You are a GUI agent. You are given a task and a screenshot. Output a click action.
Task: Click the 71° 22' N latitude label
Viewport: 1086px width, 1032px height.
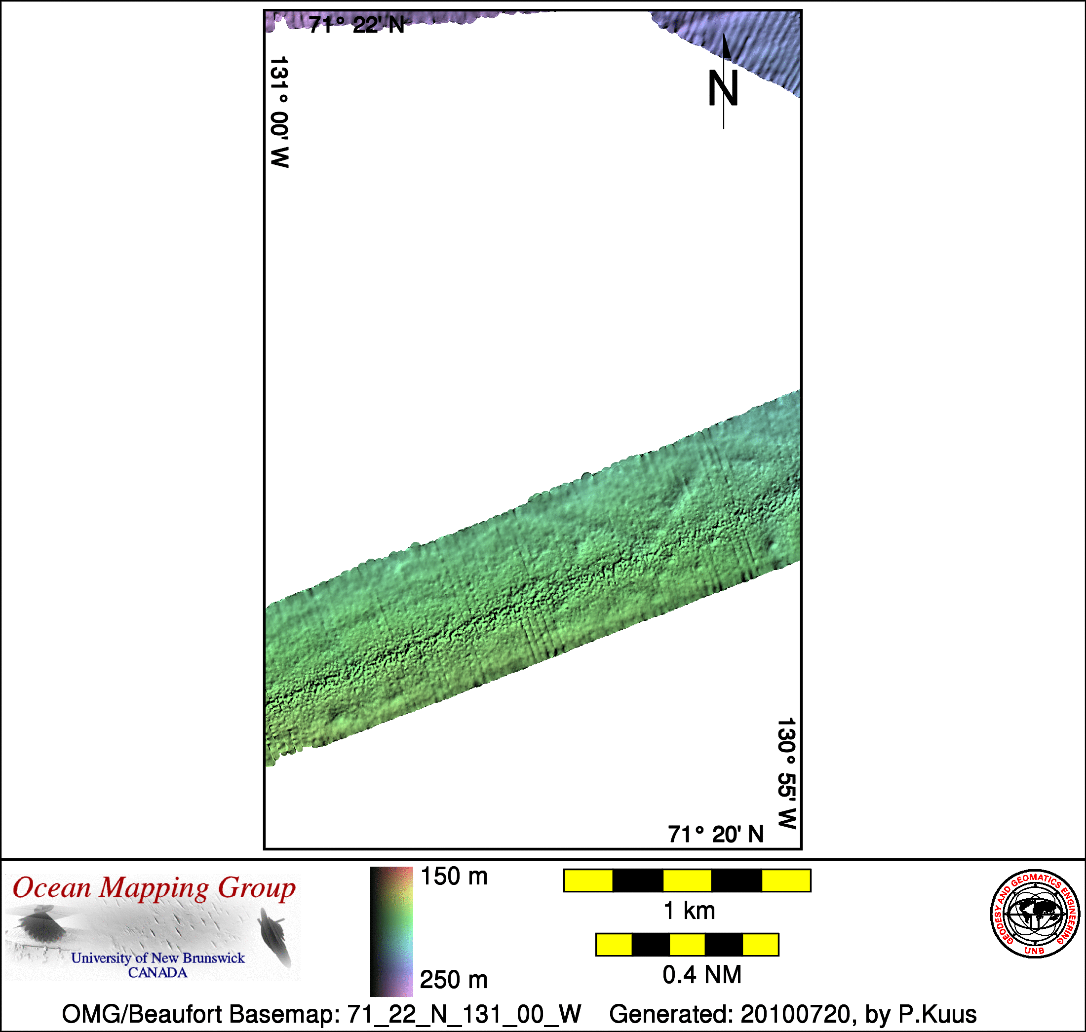pos(356,25)
